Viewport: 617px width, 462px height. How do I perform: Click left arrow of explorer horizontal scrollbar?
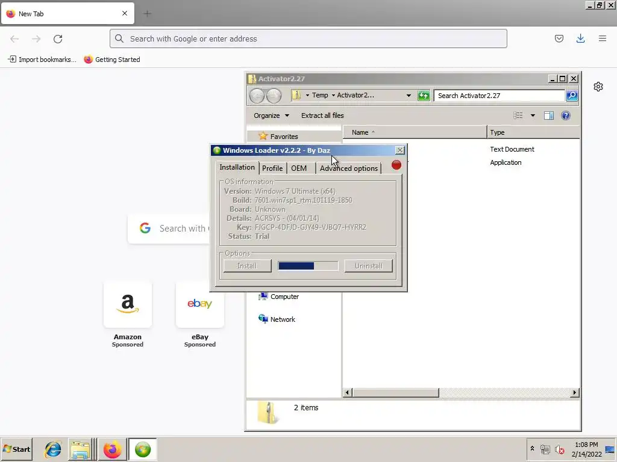click(348, 392)
